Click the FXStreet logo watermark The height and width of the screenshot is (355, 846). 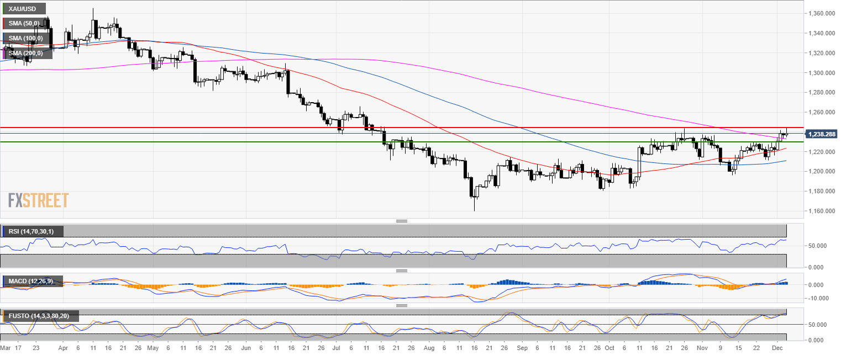pos(39,200)
